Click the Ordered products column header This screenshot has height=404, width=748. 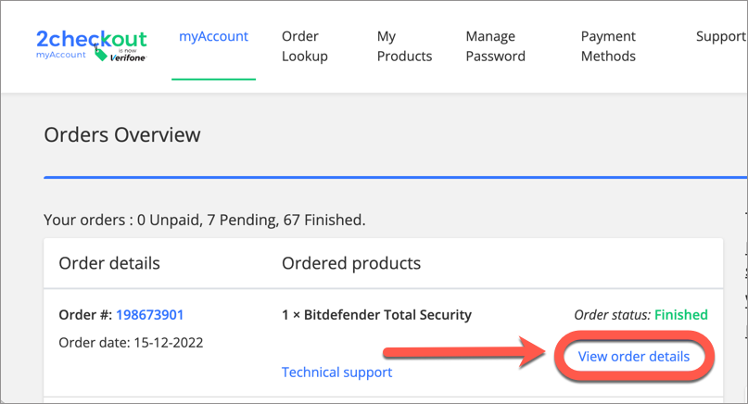pyautogui.click(x=351, y=263)
